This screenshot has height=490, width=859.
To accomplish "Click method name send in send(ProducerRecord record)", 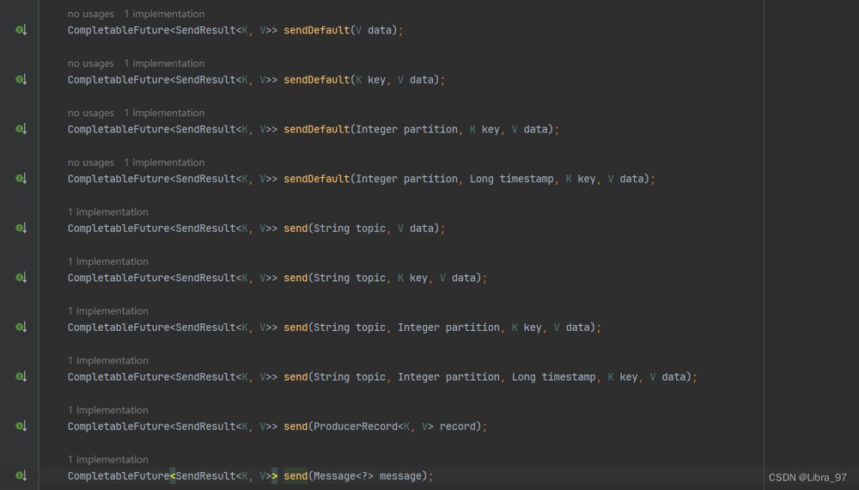I will click(295, 426).
